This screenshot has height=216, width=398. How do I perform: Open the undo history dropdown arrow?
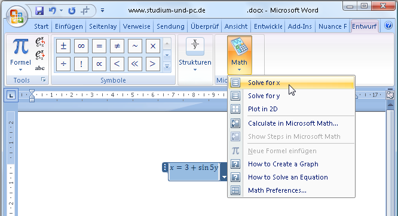[61, 10]
